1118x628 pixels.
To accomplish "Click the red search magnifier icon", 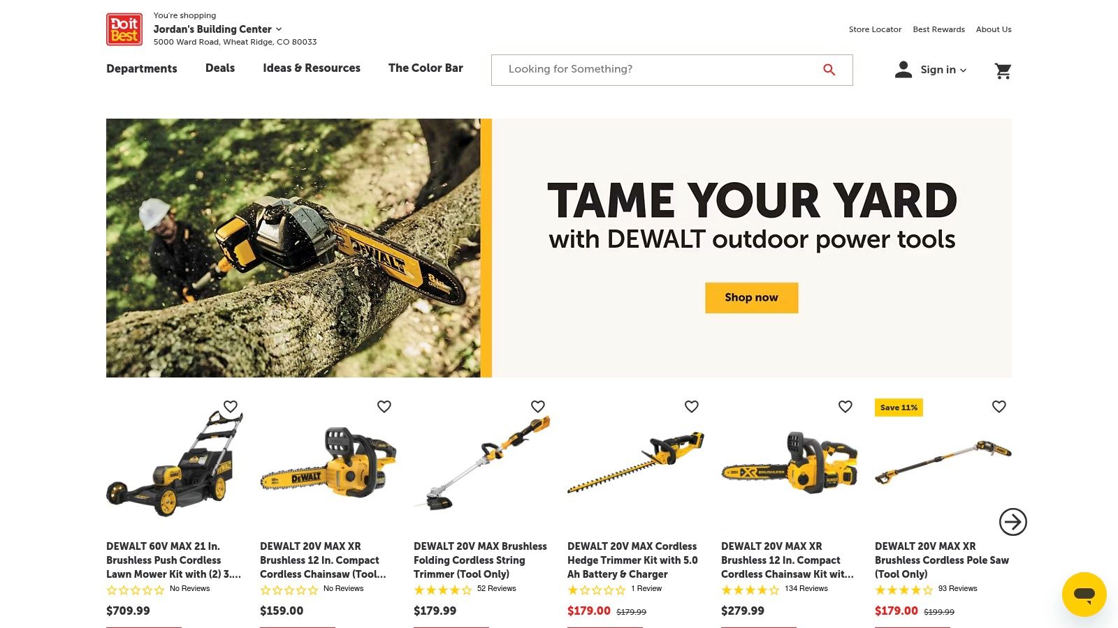I will [829, 70].
